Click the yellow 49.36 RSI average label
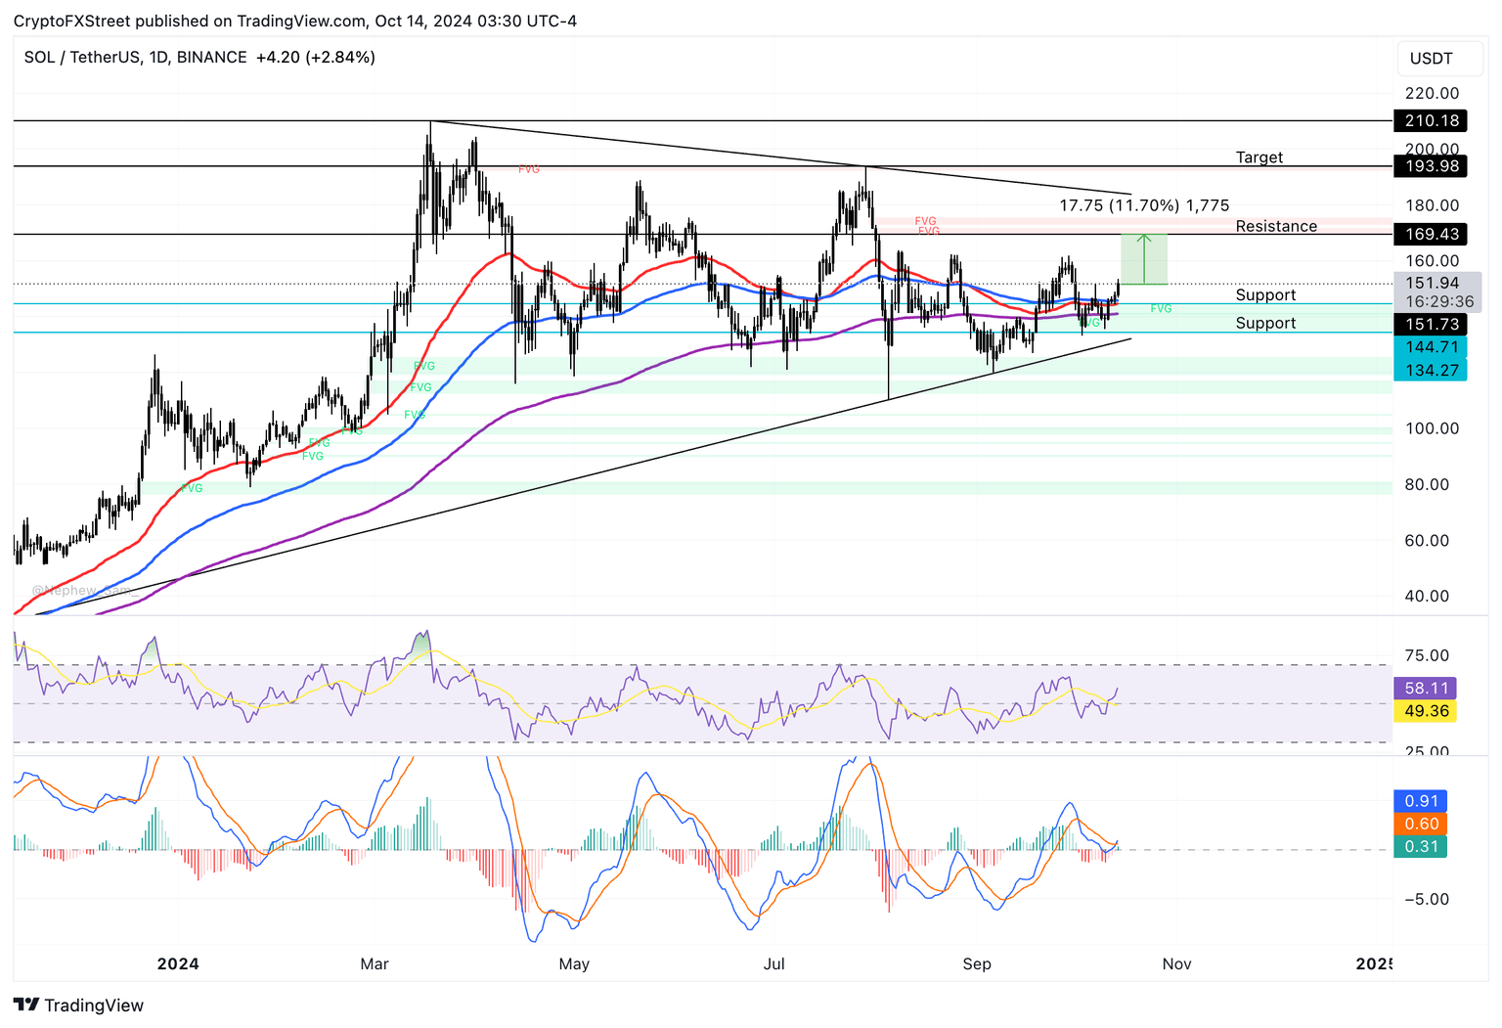 coord(1425,711)
